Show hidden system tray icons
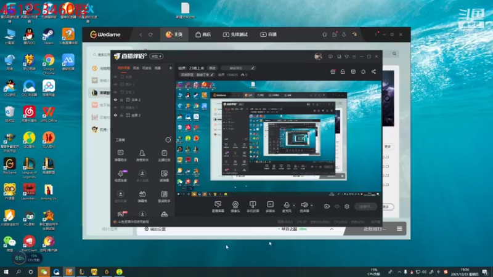The height and width of the screenshot is (277, 493). (399, 272)
